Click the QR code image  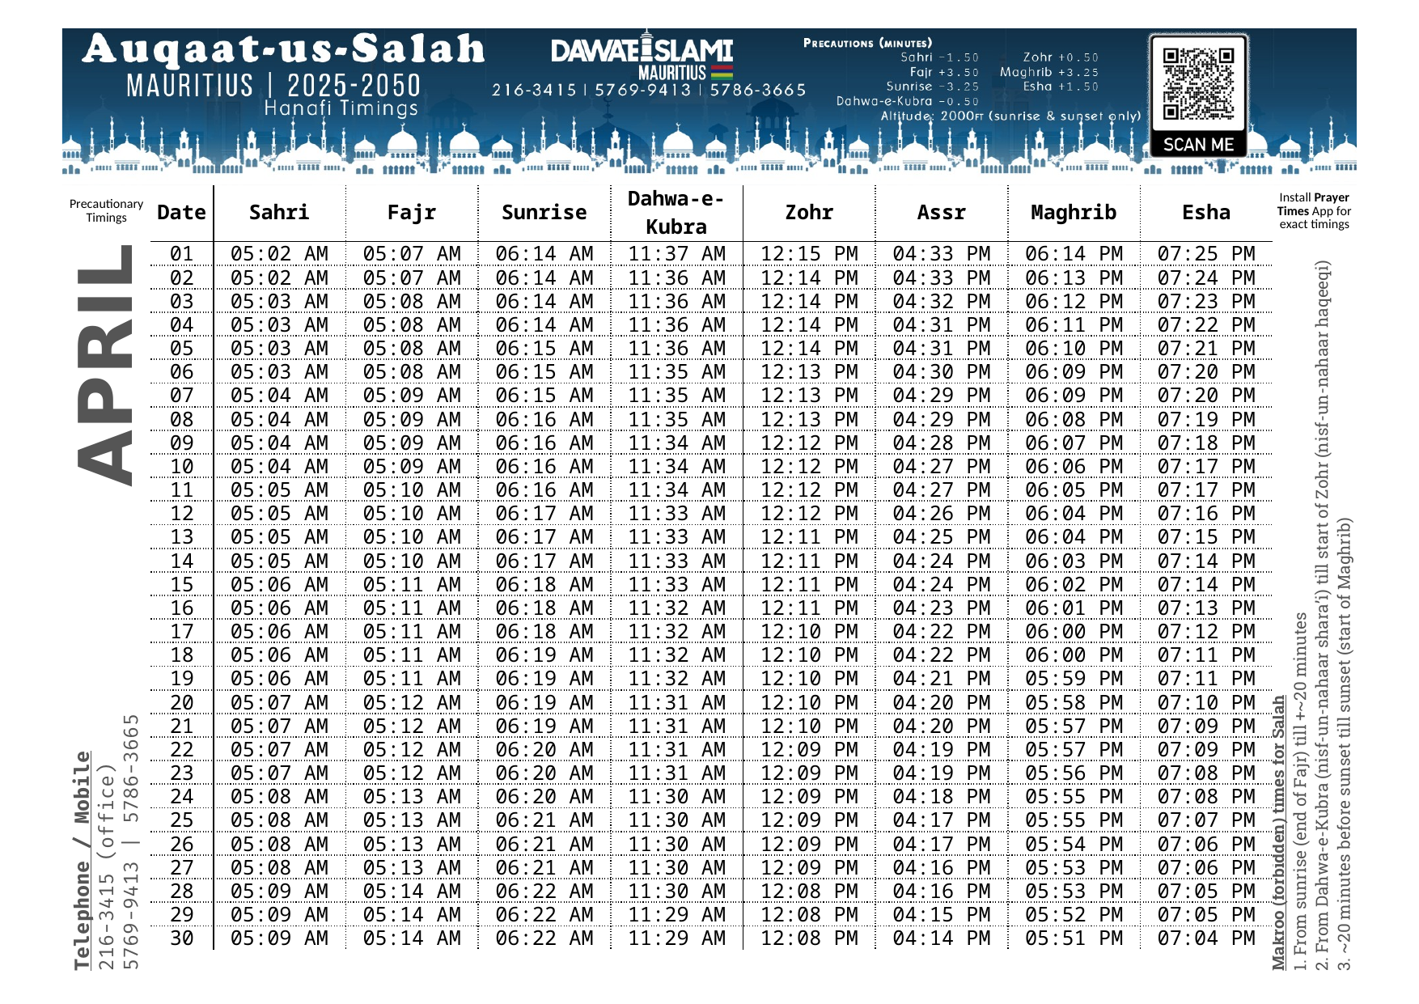pos(1198,84)
